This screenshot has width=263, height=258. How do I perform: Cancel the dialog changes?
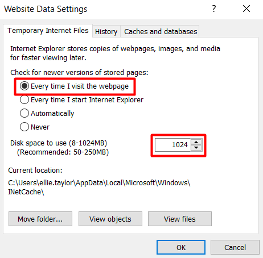pos(235,247)
